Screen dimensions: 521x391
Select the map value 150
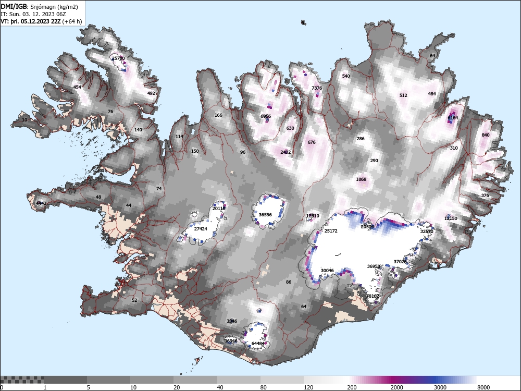(195, 151)
